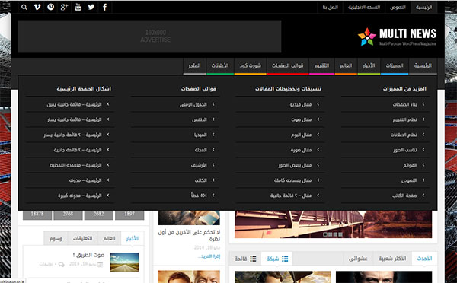Switch to grid view (شبكة)
Screen dimensions: 457x283
(x=277, y=259)
